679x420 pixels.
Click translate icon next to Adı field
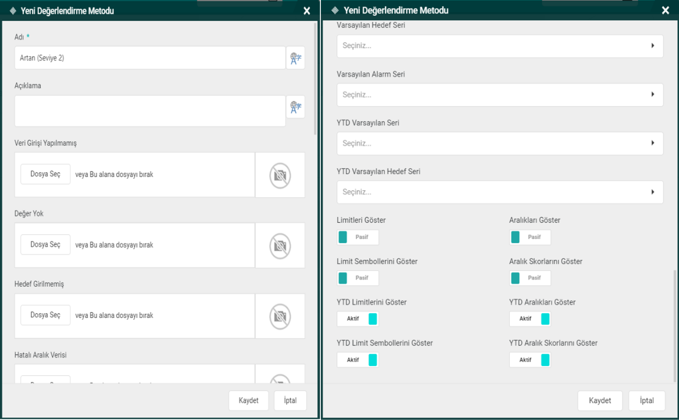point(295,58)
